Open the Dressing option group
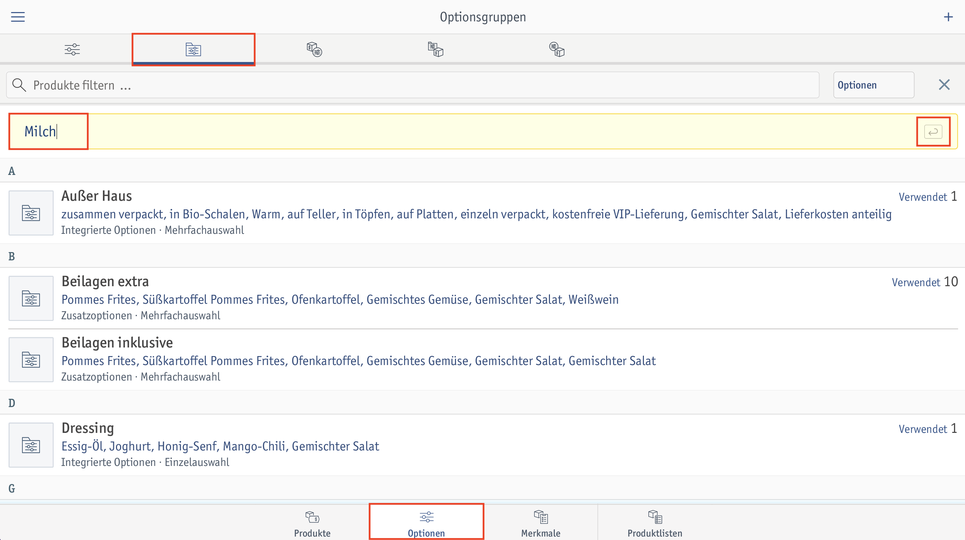Viewport: 965px width, 540px height. 482,445
